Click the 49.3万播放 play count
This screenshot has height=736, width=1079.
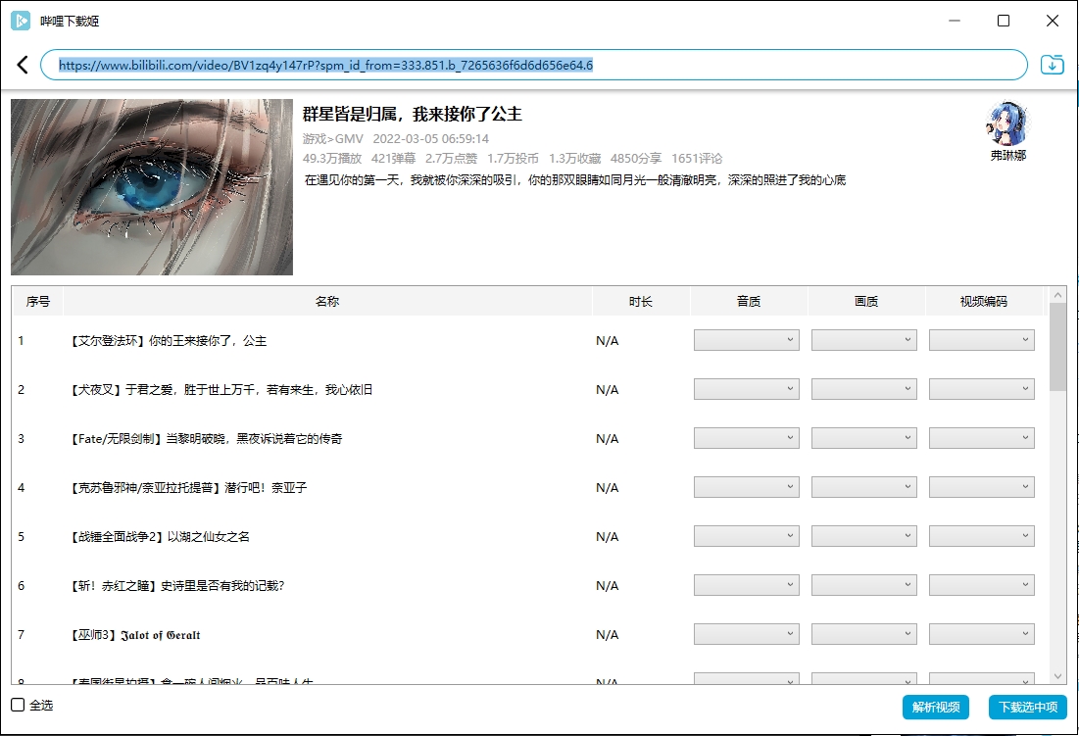click(332, 158)
